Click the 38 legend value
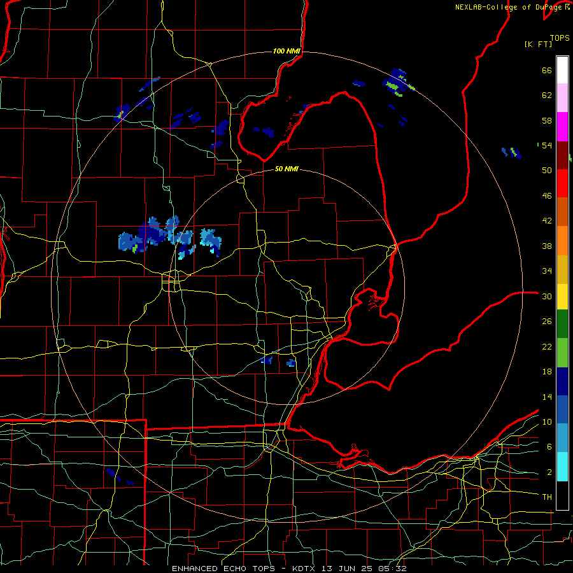The height and width of the screenshot is (573, 573). coord(547,246)
